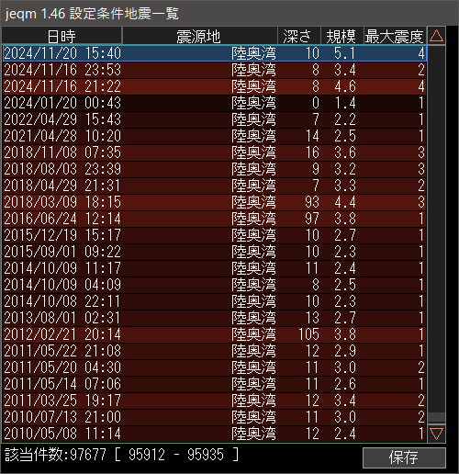Click the 最大震度 column header

pos(395,36)
